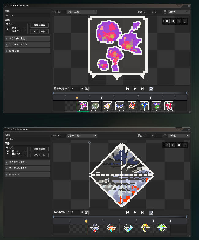Click the orange playhead marker on sAbicon timeline
Screen dimensions: 199x240
(x=77, y=97)
